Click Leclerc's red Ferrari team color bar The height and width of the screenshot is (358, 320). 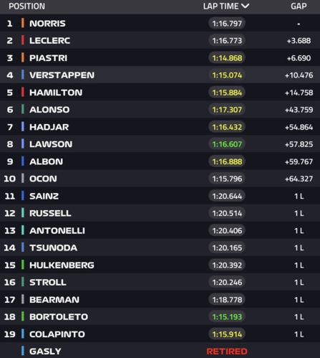point(23,40)
